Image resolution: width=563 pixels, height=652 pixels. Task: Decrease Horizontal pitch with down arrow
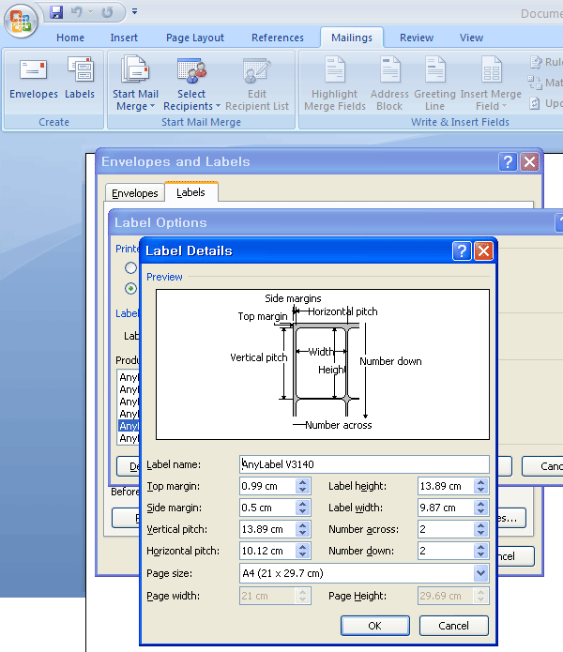(303, 555)
